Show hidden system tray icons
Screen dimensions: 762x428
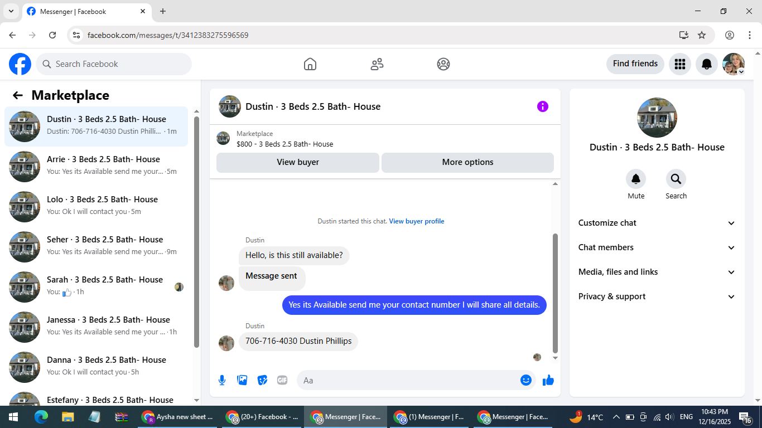(x=616, y=417)
